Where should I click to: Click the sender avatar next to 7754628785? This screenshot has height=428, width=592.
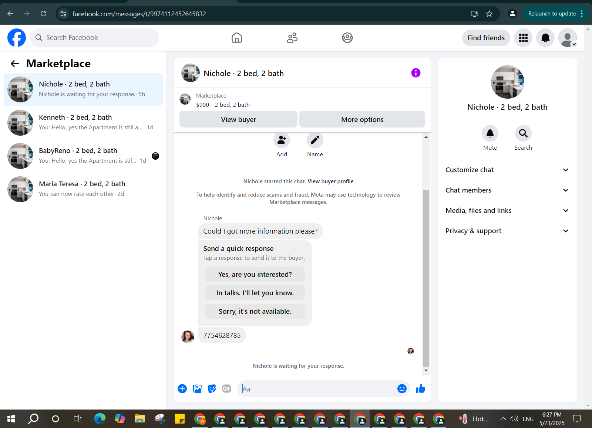pos(188,337)
